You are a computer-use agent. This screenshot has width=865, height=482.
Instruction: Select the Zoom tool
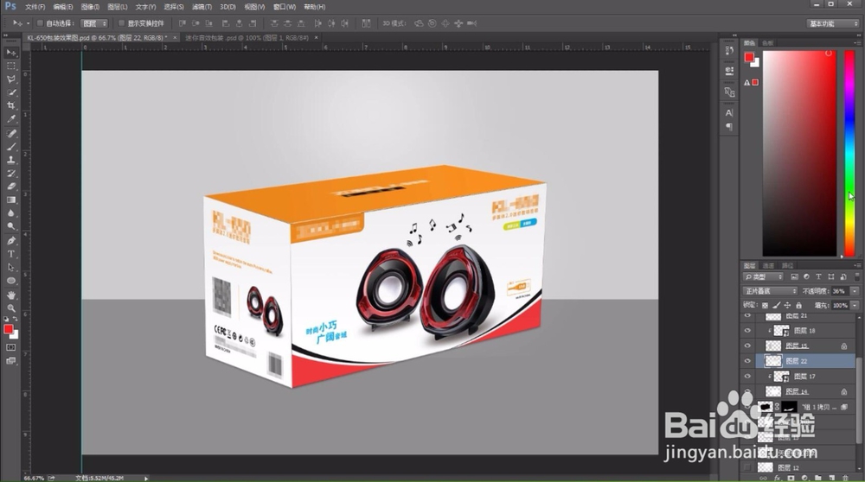(x=11, y=308)
